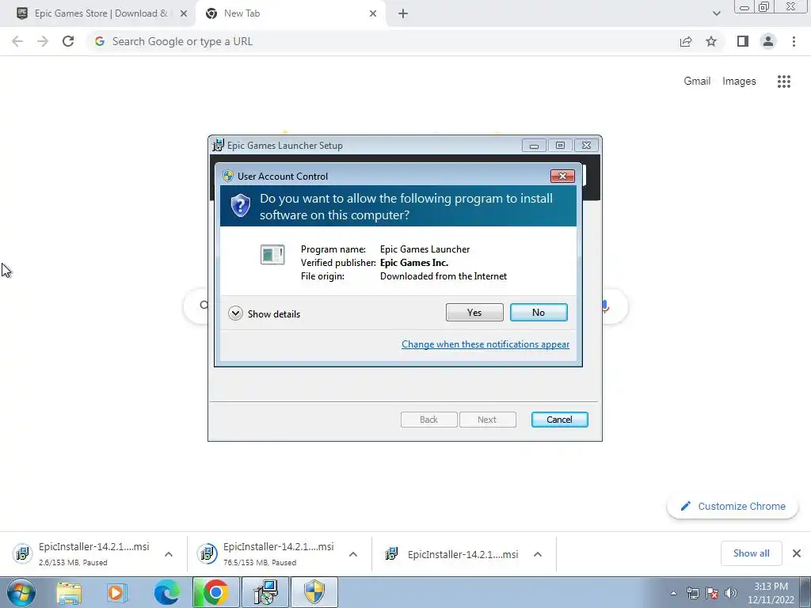Start Google voice search microphone

tap(604, 306)
